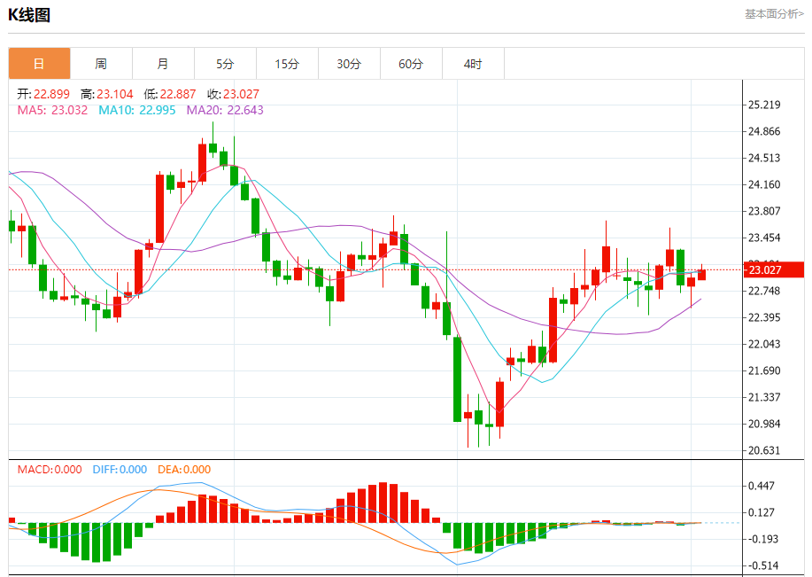Image resolution: width=812 pixels, height=577 pixels.
Task: Select the 日 daily chart tab
Action: pyautogui.click(x=39, y=64)
